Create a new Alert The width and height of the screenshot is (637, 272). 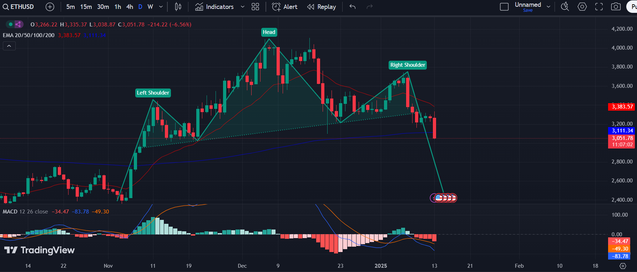coord(285,7)
